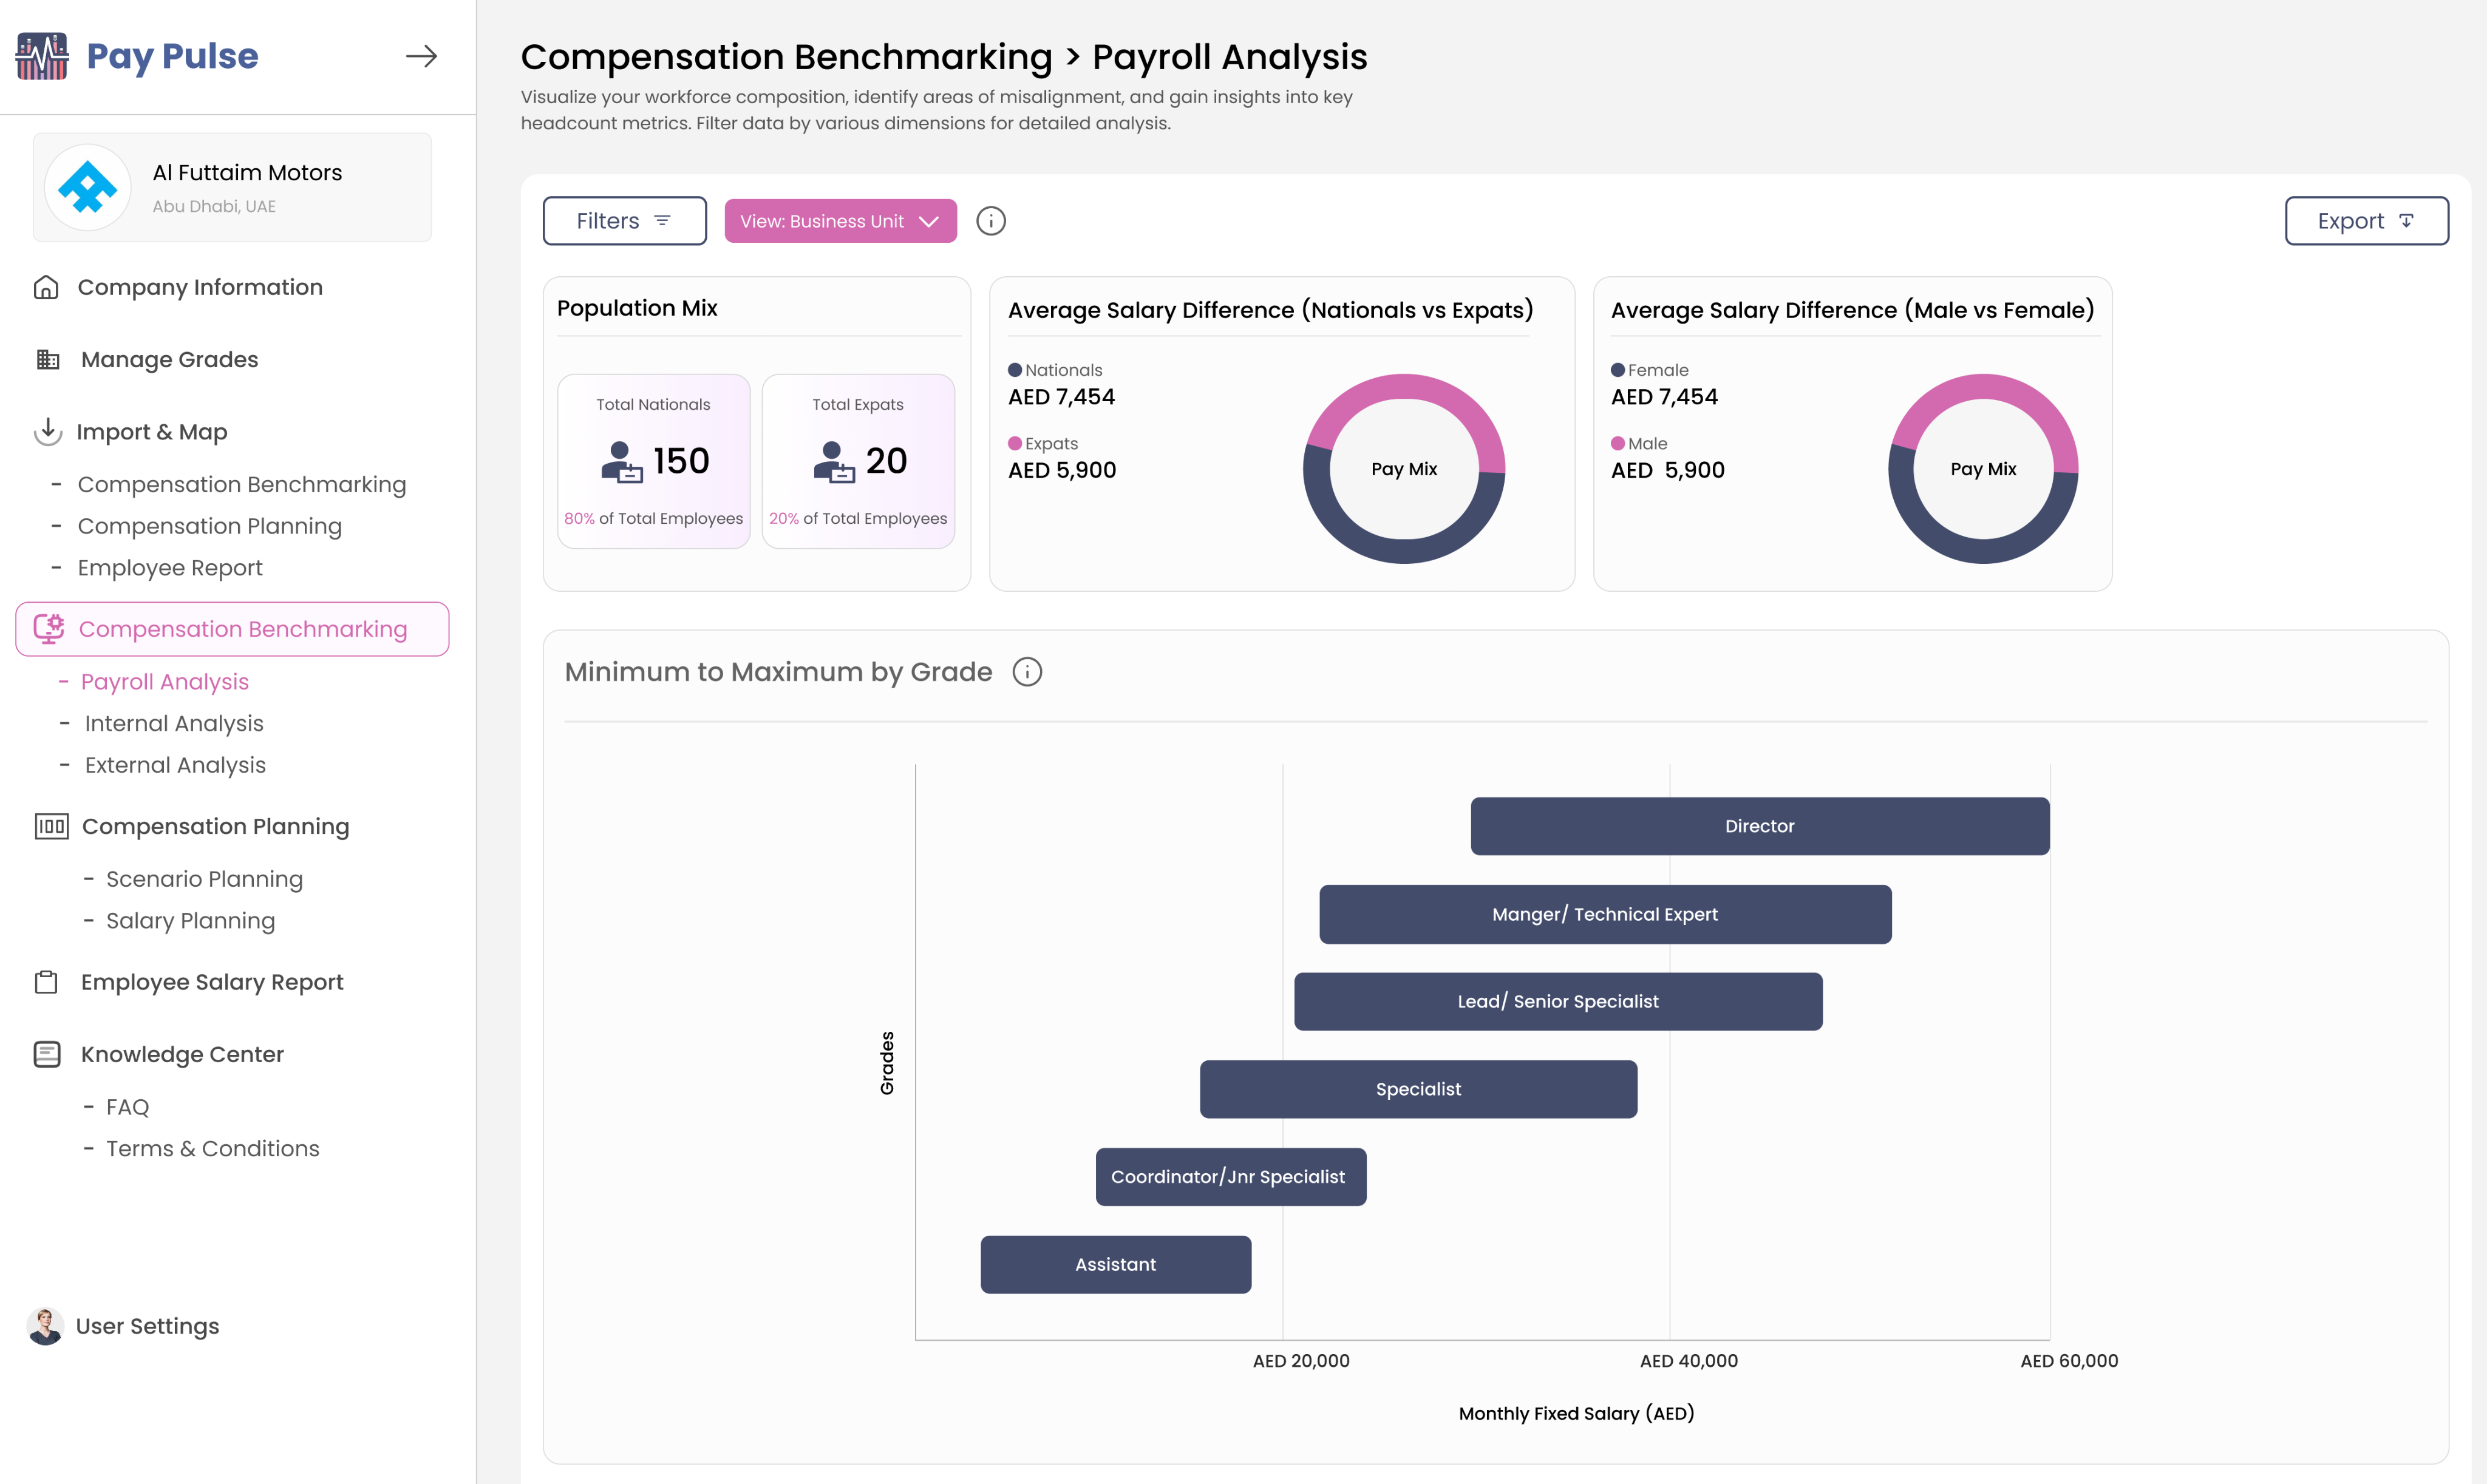
Task: Click the Manage Grades building icon
Action: click(x=48, y=360)
